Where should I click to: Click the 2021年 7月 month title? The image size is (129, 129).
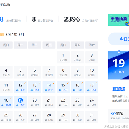[x=15, y=34]
